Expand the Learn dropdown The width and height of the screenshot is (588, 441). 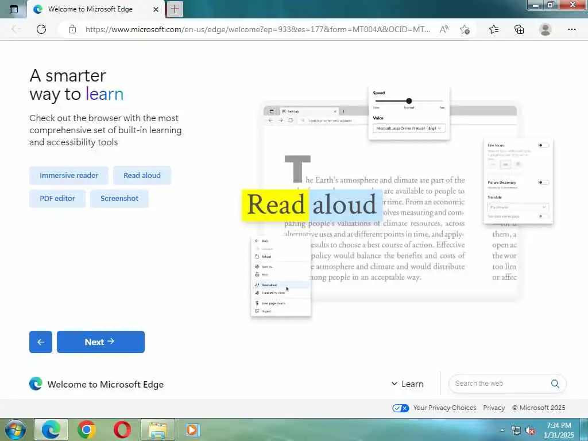click(407, 384)
